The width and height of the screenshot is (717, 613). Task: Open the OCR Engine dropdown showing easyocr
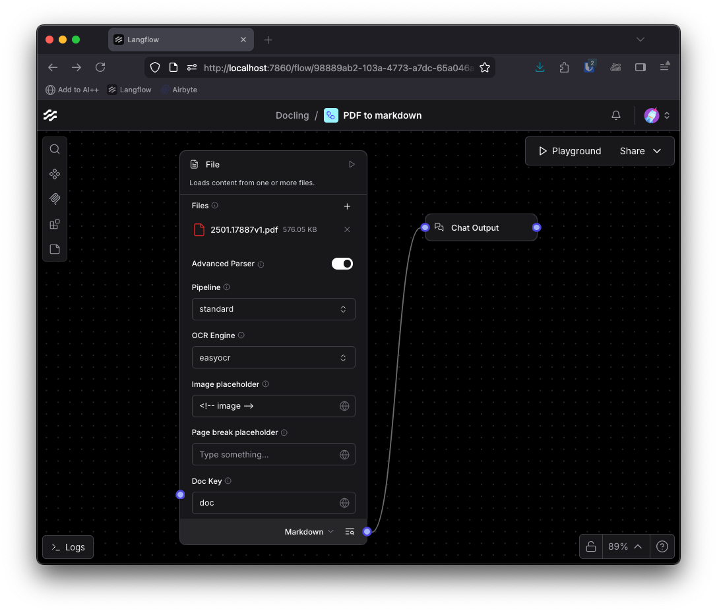[273, 357]
